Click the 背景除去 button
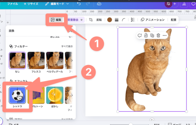Screen dimensions: 196x125 click(x=75, y=20)
